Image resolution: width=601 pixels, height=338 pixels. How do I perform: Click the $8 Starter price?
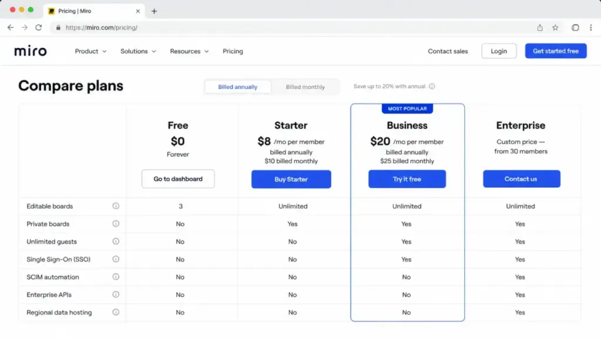264,141
